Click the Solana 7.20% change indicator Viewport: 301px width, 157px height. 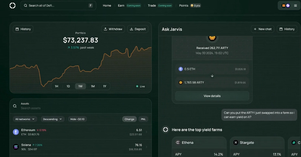pos(37,145)
